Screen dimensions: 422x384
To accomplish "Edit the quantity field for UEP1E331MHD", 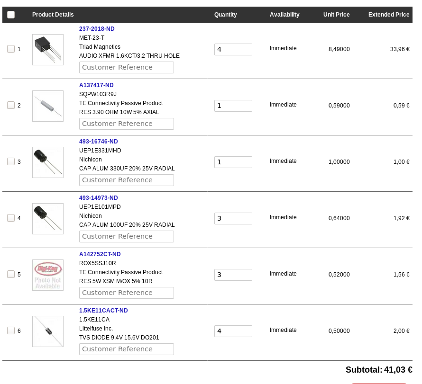I will [x=233, y=162].
